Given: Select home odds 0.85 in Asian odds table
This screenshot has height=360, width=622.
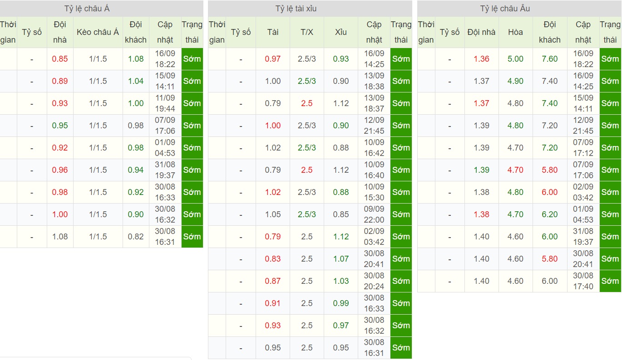Looking at the screenshot, I should coord(60,59).
